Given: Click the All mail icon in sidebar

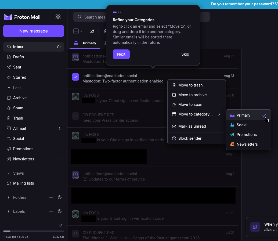Looking at the screenshot, I should (9, 128).
